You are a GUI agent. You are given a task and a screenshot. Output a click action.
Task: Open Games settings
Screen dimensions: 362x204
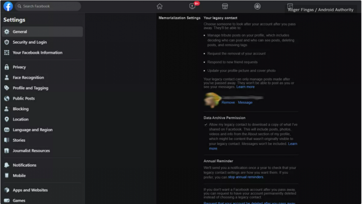click(x=42, y=200)
